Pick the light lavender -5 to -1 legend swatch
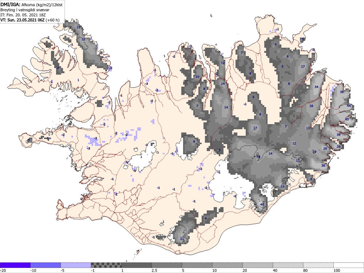Screen dimensions: 364x273 (x=76, y=265)
